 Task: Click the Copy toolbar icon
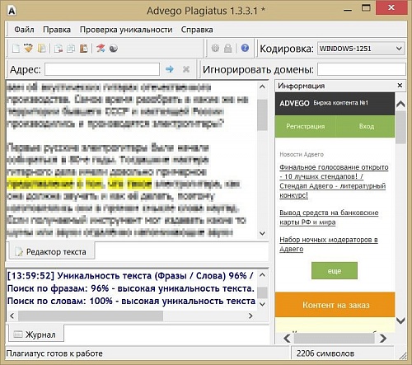point(71,49)
